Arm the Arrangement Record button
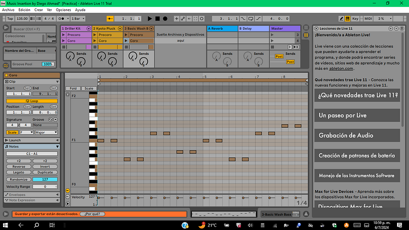The height and width of the screenshot is (230, 409). 165,19
